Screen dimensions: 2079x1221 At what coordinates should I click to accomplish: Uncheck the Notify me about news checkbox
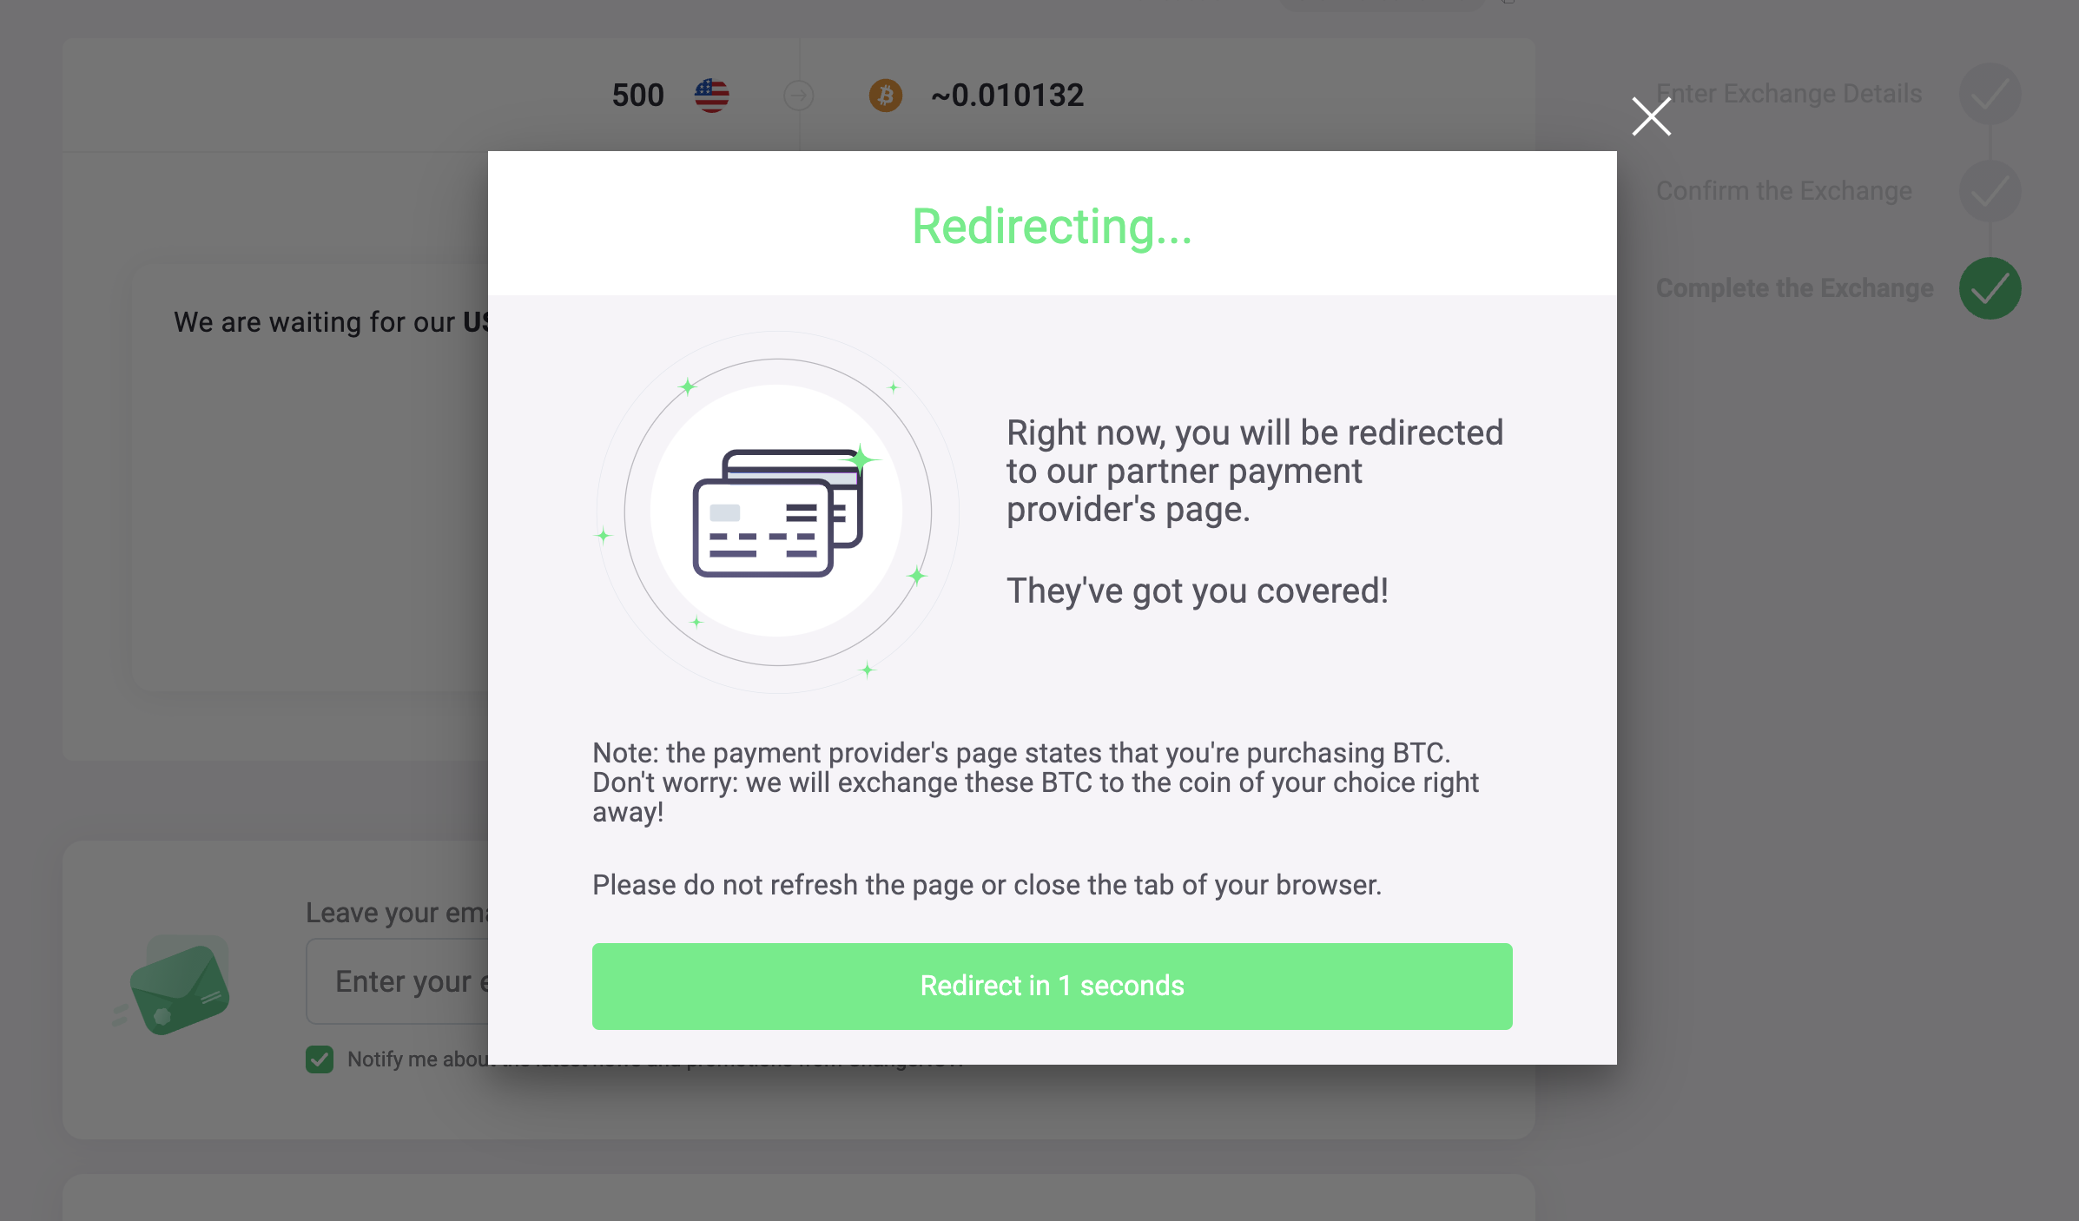pyautogui.click(x=320, y=1059)
